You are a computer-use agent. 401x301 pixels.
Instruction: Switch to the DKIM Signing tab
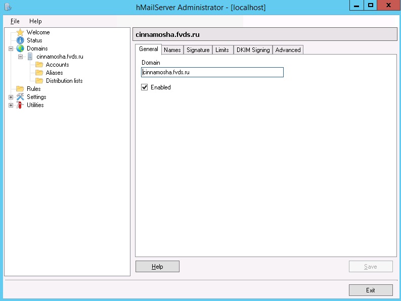[x=253, y=50]
